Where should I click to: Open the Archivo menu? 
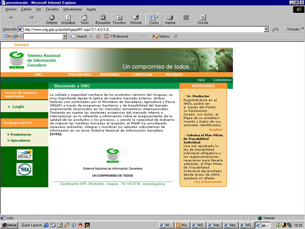coord(11,9)
